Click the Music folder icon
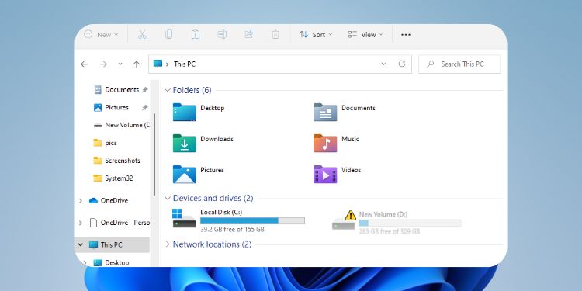 325,143
